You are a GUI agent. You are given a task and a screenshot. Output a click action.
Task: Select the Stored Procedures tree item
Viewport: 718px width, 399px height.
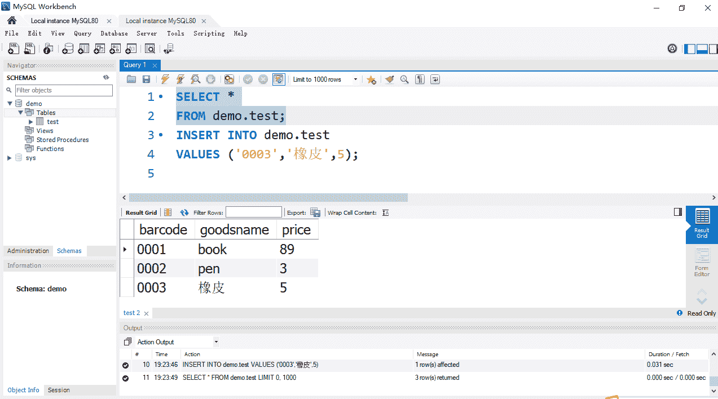click(63, 140)
